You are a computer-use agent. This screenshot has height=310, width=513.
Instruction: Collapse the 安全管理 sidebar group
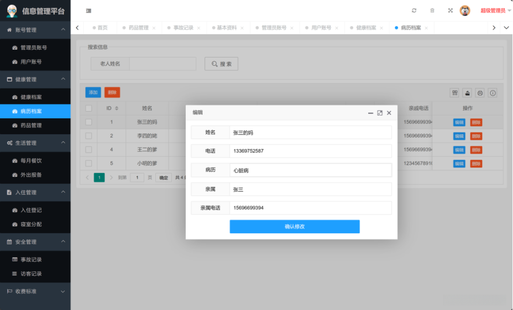(35, 242)
